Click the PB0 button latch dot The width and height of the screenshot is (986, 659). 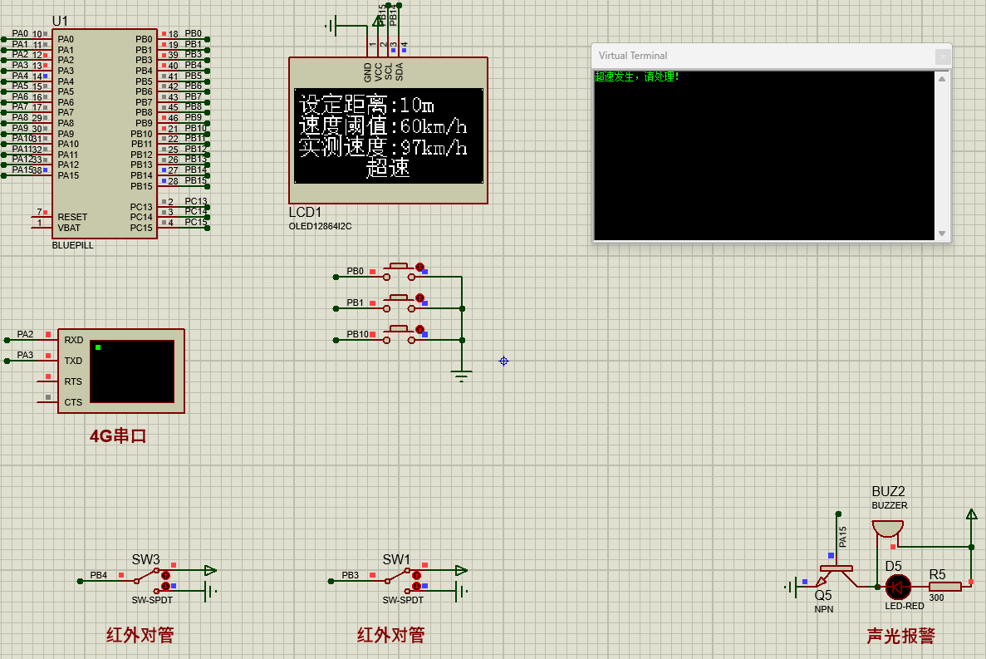click(x=419, y=267)
